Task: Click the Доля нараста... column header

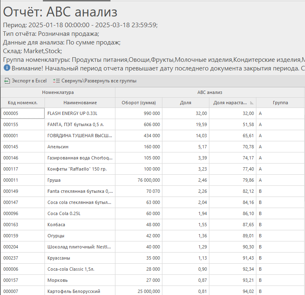Action: (x=232, y=103)
